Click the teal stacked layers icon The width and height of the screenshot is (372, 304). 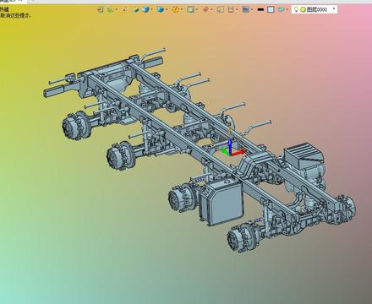[281, 9]
